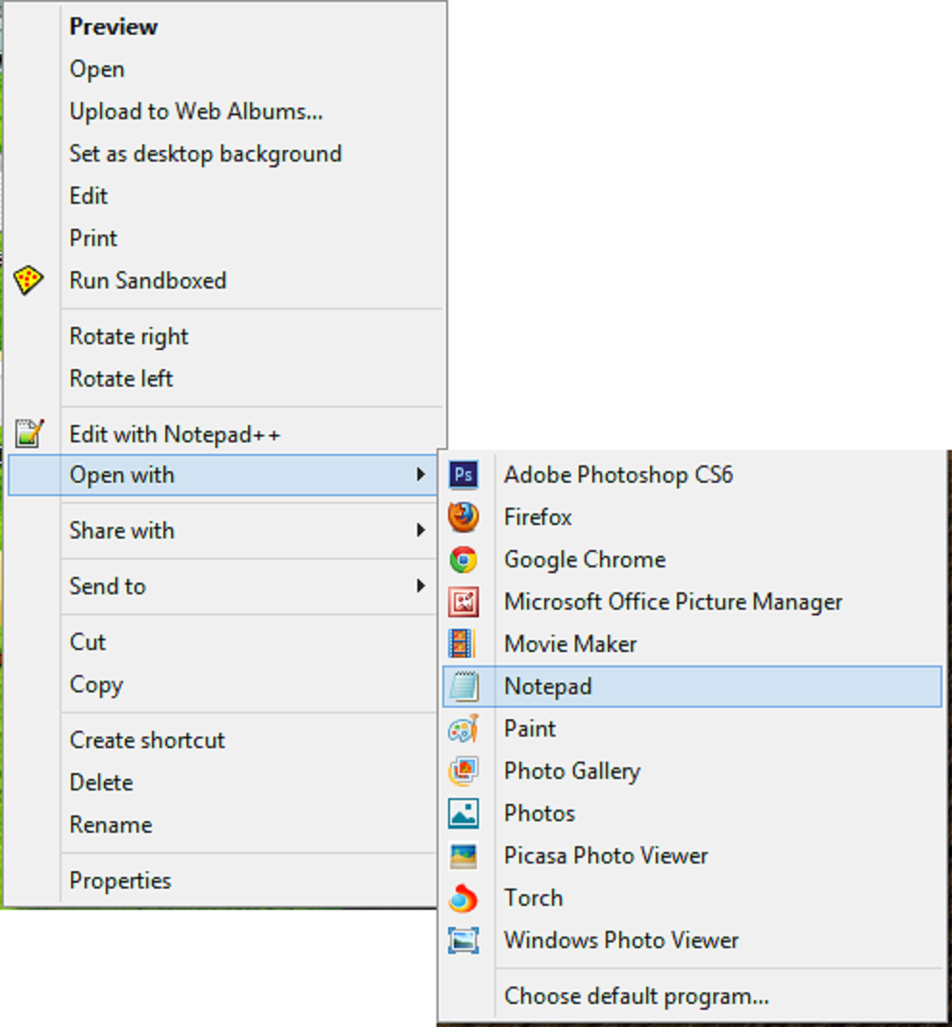Click the Microsoft Office Picture Manager icon

[463, 602]
